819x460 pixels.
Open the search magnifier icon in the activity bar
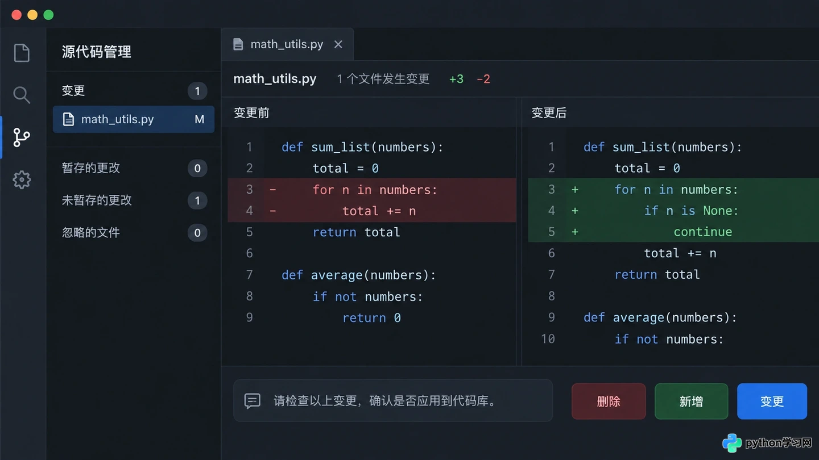pyautogui.click(x=22, y=95)
